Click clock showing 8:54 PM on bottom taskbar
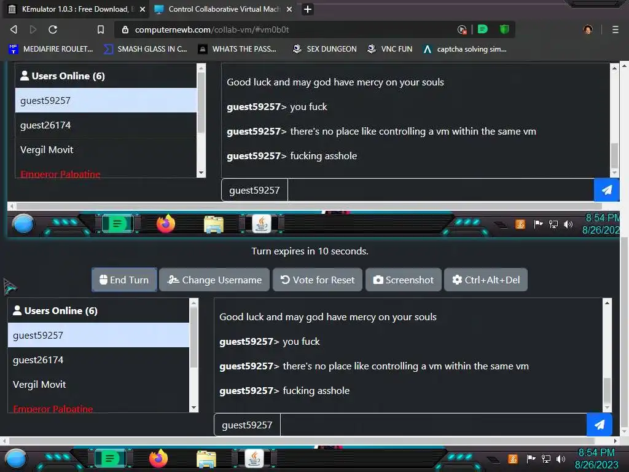The width and height of the screenshot is (629, 472). click(x=596, y=458)
